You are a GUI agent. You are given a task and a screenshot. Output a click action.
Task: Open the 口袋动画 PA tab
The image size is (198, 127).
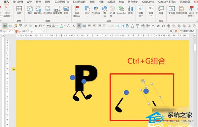[x=62, y=2]
